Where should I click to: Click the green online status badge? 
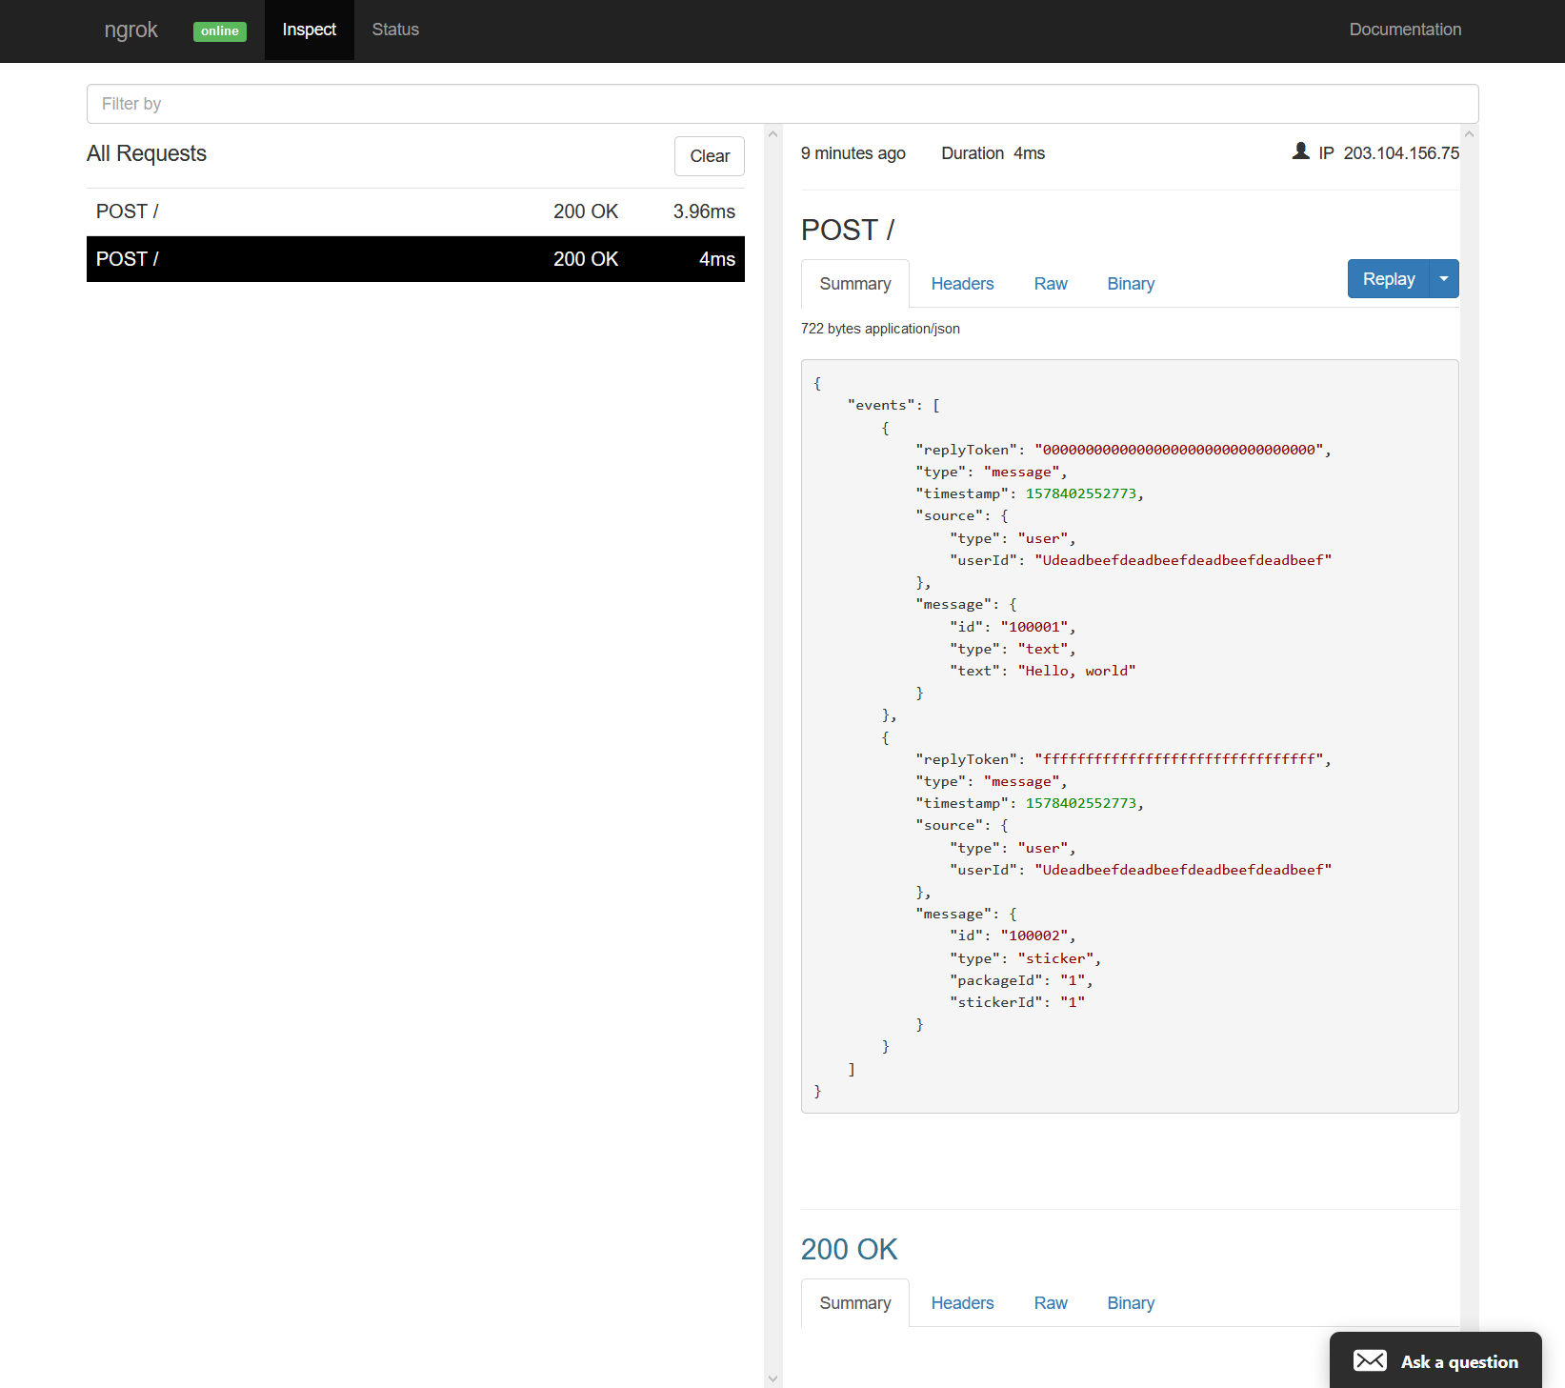click(219, 31)
